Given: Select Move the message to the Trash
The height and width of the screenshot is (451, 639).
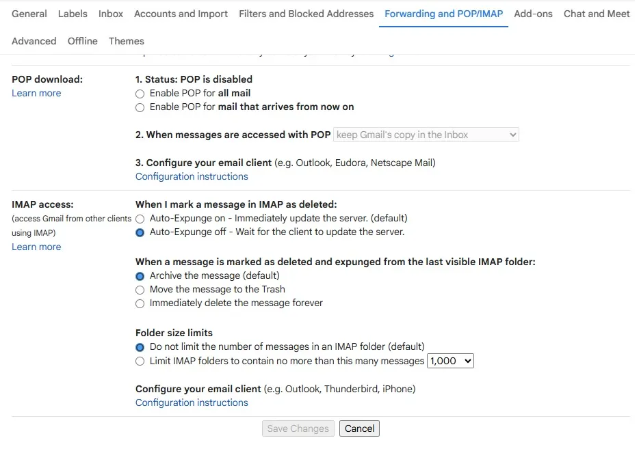Looking at the screenshot, I should [x=140, y=289].
